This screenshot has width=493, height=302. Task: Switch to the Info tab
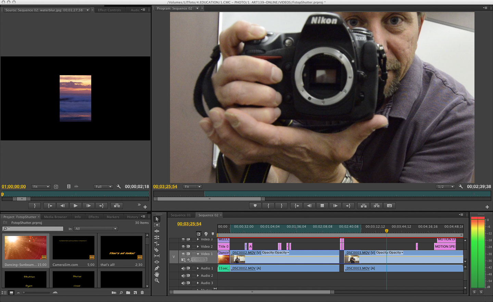pyautogui.click(x=78, y=217)
